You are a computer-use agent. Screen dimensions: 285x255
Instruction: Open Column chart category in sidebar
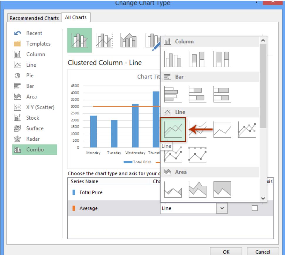coord(35,54)
